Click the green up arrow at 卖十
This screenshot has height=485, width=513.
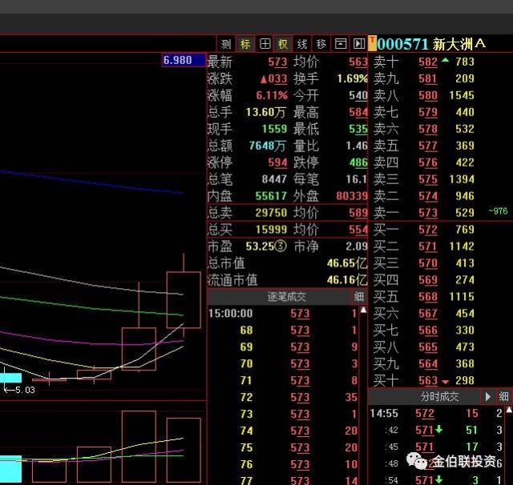pos(445,60)
